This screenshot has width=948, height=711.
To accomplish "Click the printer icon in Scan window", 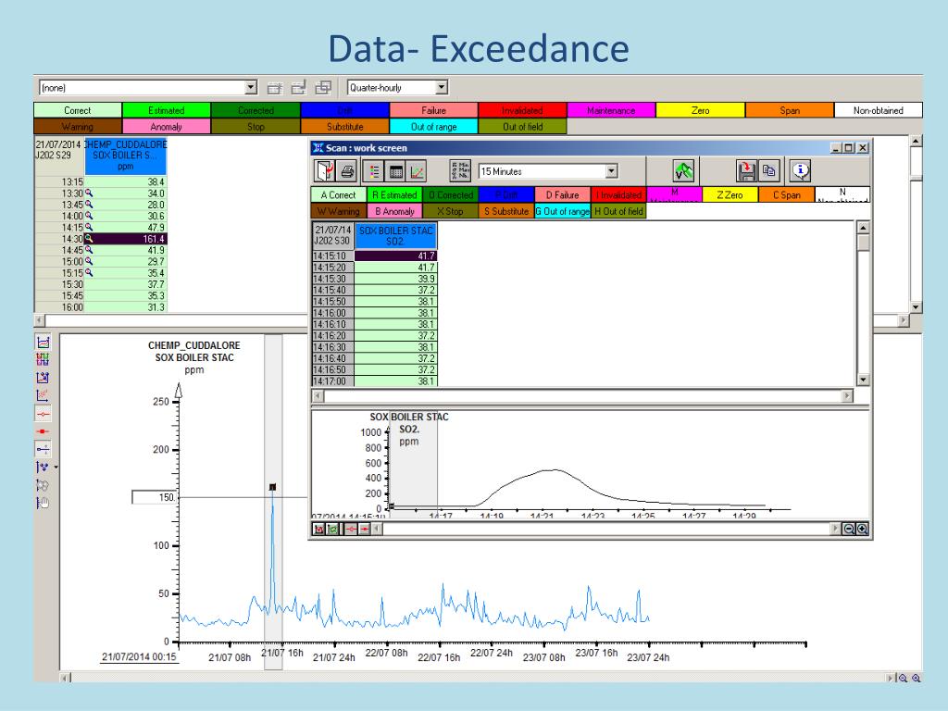I will coord(347,171).
